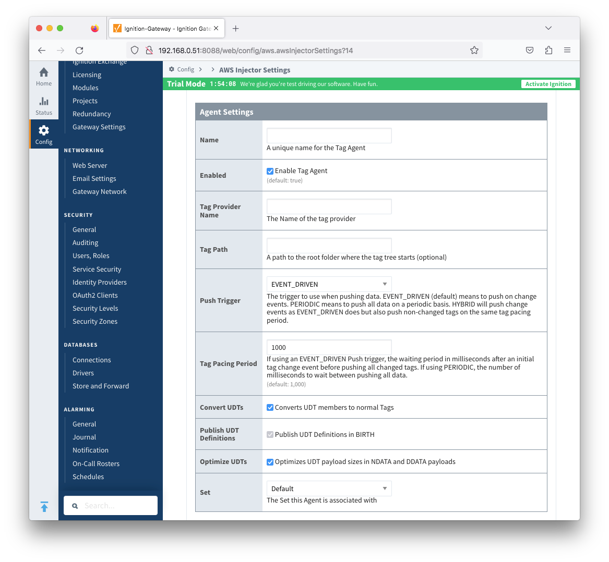Open Gateway Network in the sidebar
This screenshot has width=609, height=562.
[99, 191]
